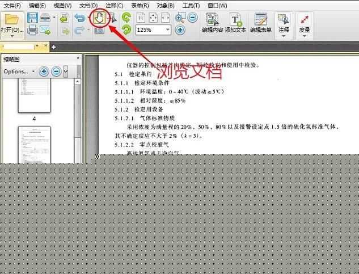Image resolution: width=359 pixels, height=274 pixels.
Task: Click the Fit Width icon
Action: pos(166,18)
